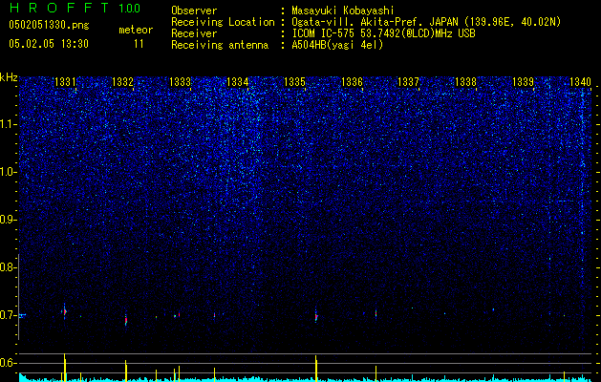601x382 pixels.
Task: Click the 1333 time marker
Action: [181, 82]
